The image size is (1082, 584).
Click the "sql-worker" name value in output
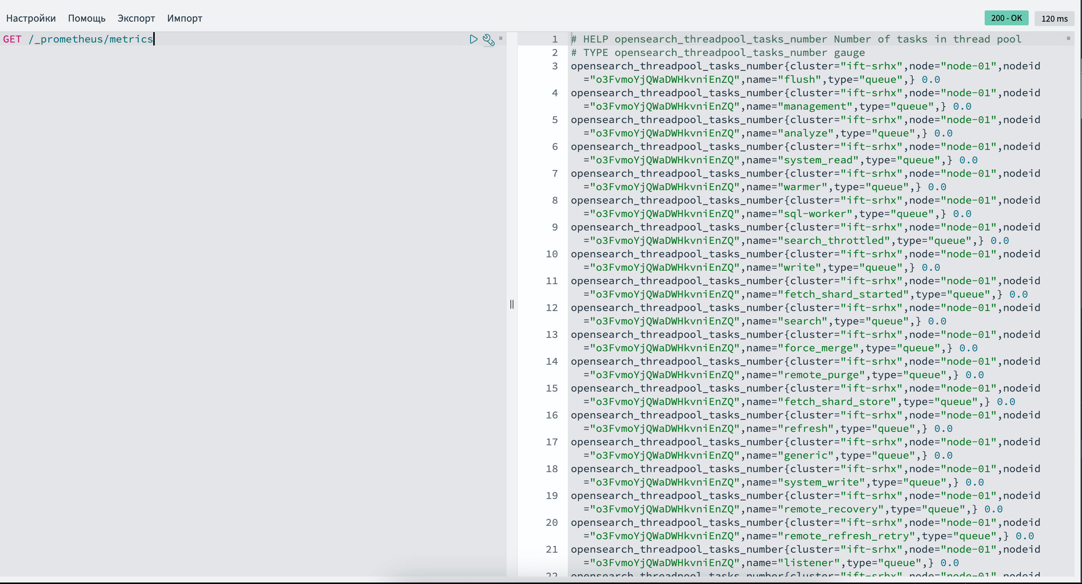click(x=815, y=214)
